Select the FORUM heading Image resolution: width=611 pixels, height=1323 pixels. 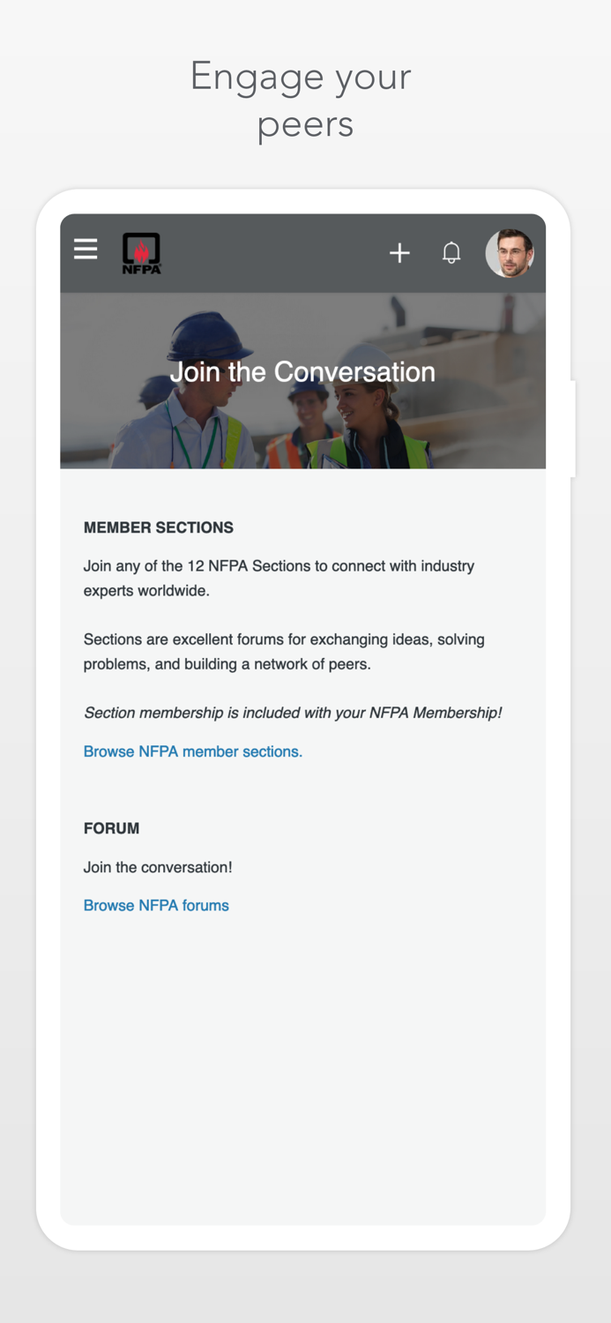111,828
